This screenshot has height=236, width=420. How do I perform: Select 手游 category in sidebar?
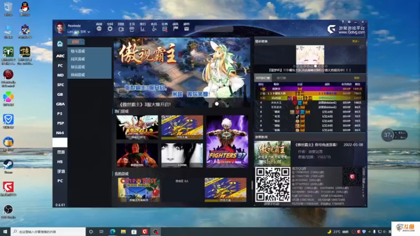pos(60,171)
